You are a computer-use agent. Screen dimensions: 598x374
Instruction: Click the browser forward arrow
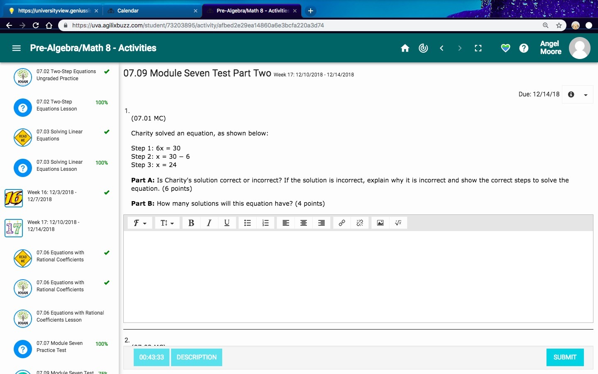(x=22, y=25)
